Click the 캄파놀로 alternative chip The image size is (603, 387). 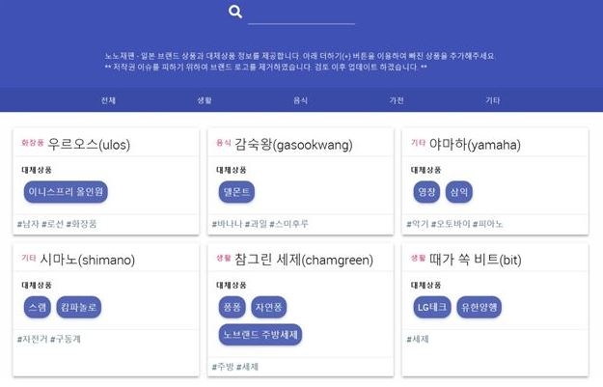click(x=78, y=308)
